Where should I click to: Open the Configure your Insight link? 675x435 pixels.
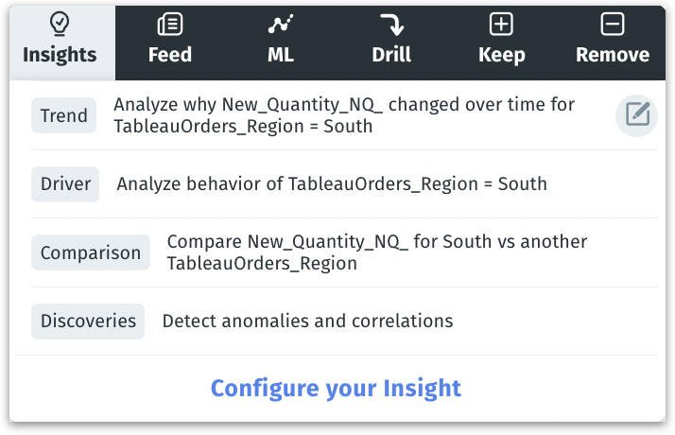(336, 388)
